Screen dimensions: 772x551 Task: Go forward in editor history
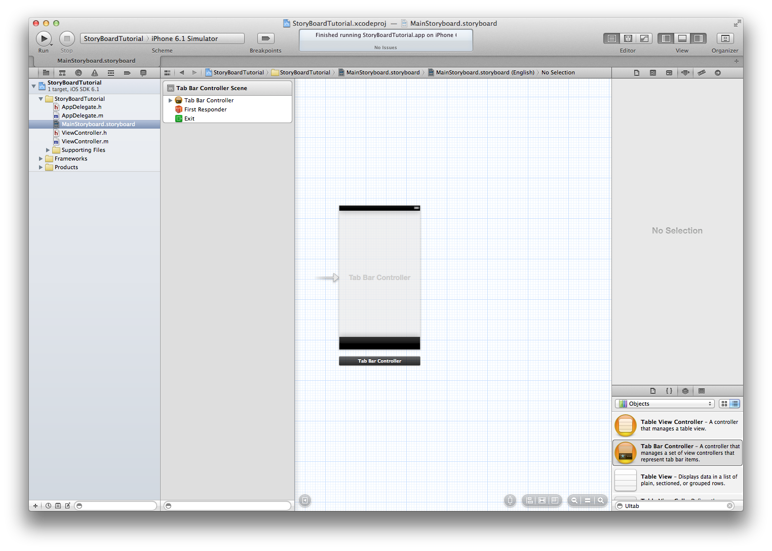click(194, 72)
